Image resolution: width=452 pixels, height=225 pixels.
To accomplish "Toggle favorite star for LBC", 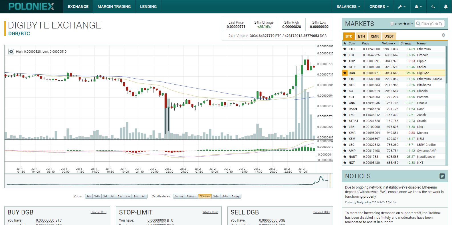I will pos(345,145).
